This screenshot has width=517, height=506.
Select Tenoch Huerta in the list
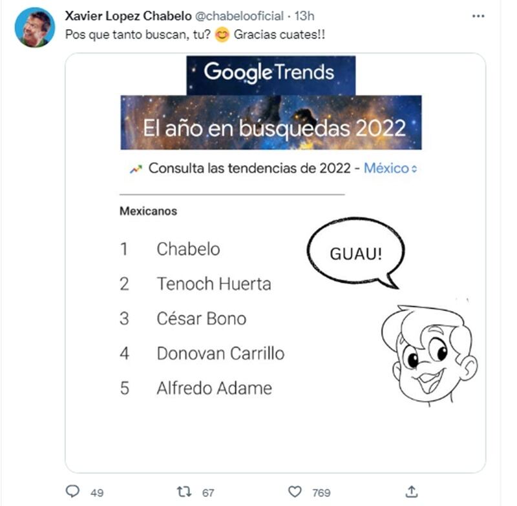213,284
